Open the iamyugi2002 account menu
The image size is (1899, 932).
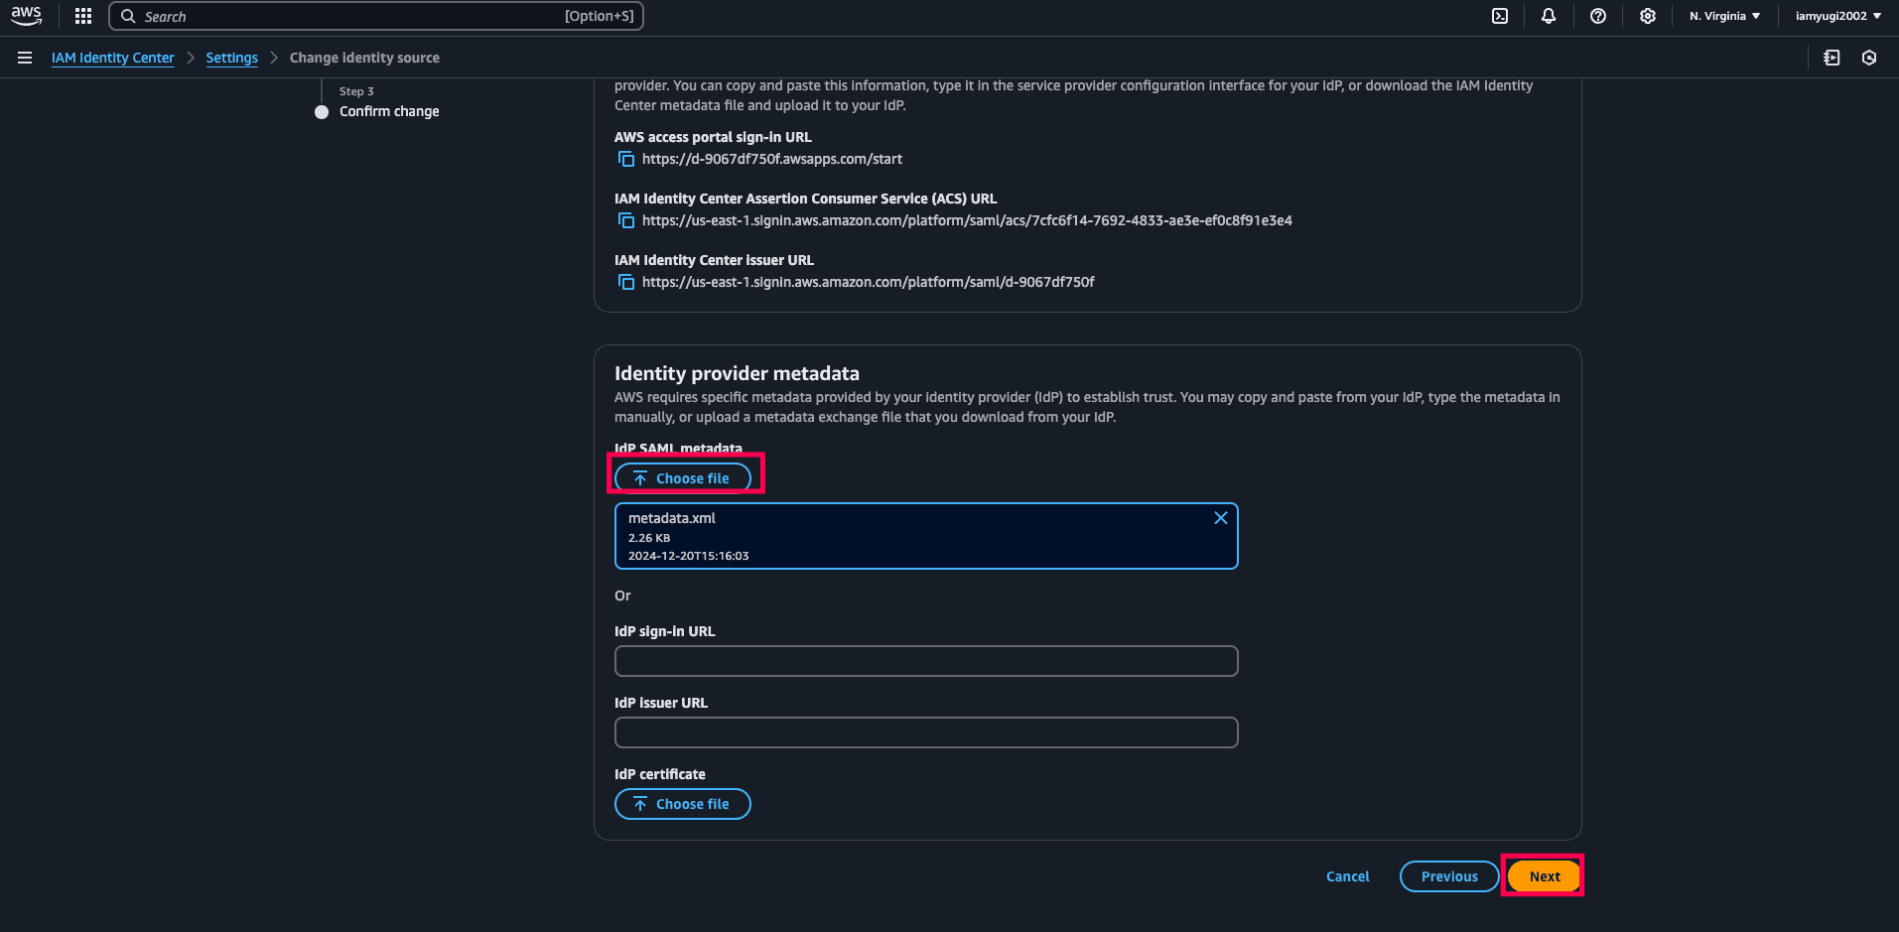1835,16
